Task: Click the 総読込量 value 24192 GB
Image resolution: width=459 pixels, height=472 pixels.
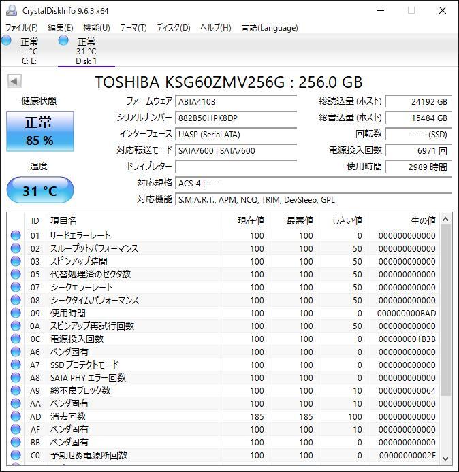Action: pyautogui.click(x=419, y=102)
